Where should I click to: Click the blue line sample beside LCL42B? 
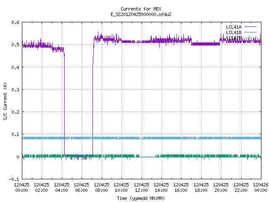pyautogui.click(x=250, y=37)
